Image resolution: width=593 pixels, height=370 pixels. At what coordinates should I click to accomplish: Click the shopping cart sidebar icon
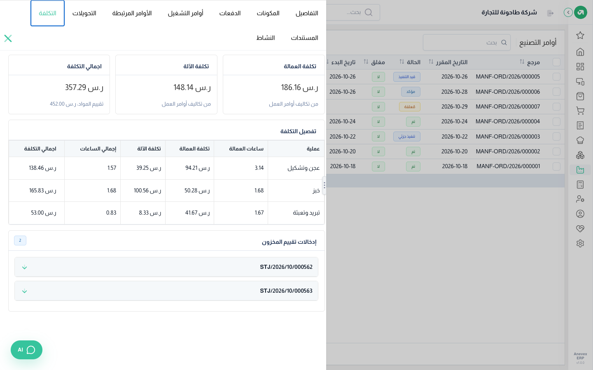pyautogui.click(x=580, y=111)
